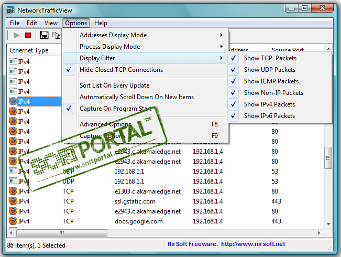Select the globe icon on the highlighted IPv4 row
Image resolution: width=341 pixels, height=257 pixels.
(x=13, y=101)
